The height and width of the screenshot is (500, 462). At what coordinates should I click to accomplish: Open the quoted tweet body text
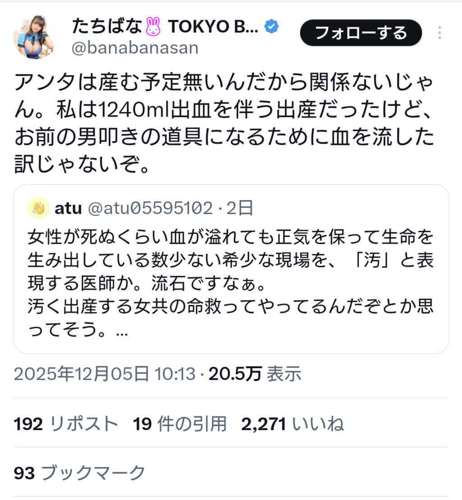(231, 283)
